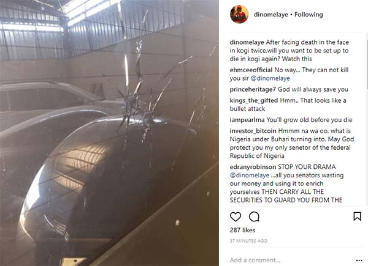Image resolution: width=368 pixels, height=266 pixels.
Task: Click the cracked windshield post photo
Action: click(109, 133)
